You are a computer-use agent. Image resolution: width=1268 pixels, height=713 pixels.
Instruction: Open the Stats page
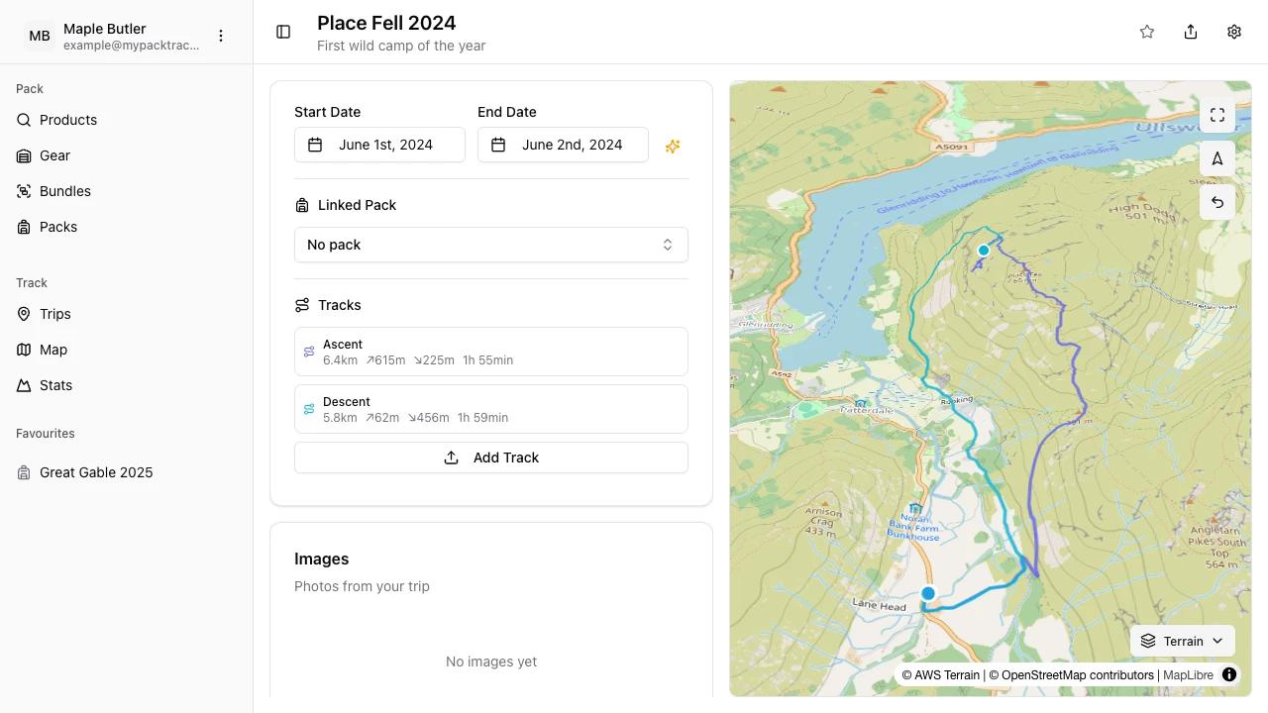(x=55, y=385)
